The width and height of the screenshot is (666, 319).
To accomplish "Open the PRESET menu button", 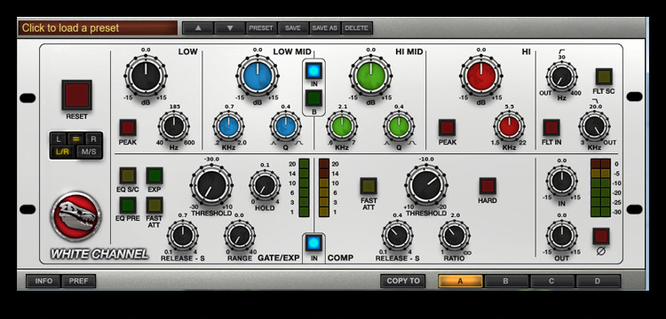I will tap(261, 28).
